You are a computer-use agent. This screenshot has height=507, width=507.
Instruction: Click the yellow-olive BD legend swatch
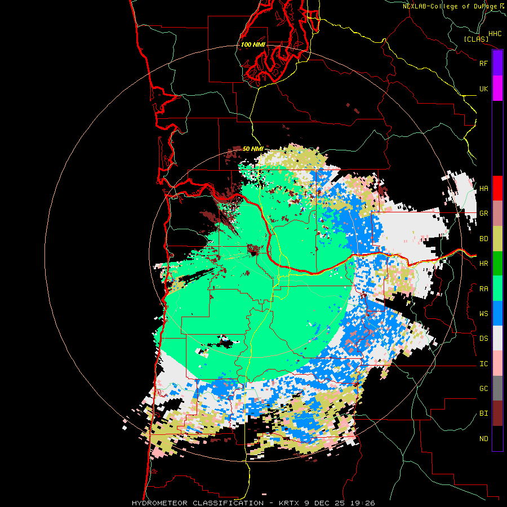497,239
